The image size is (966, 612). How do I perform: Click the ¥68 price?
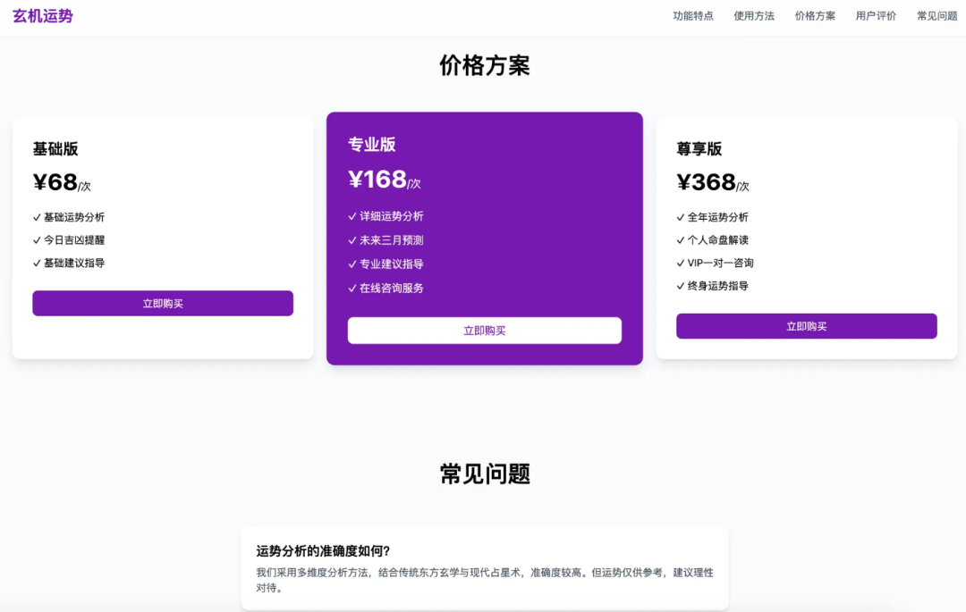point(55,182)
